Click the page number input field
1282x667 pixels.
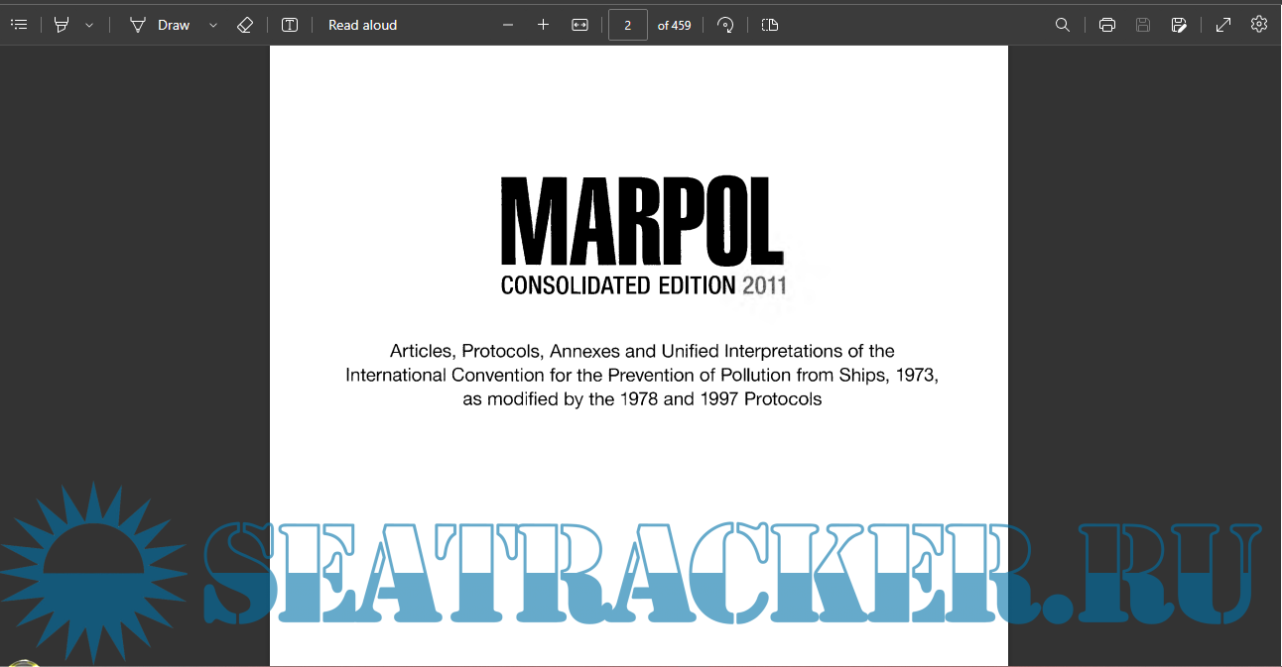[628, 25]
